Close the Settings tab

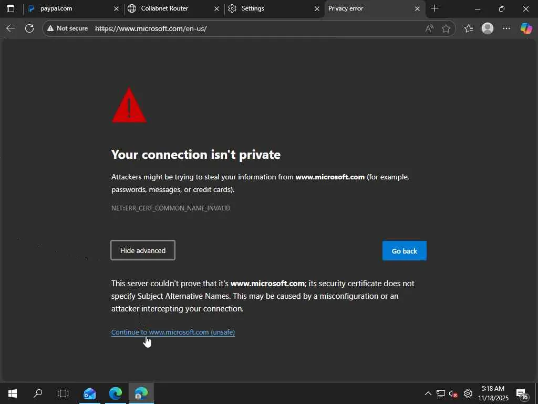(x=317, y=8)
